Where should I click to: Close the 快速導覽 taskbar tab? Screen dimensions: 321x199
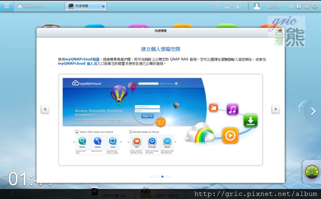click(103, 7)
